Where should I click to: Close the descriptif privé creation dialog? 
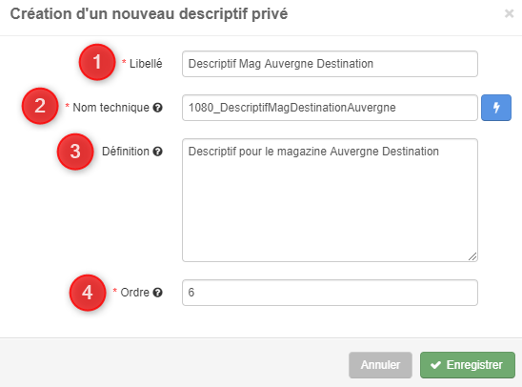509,13
